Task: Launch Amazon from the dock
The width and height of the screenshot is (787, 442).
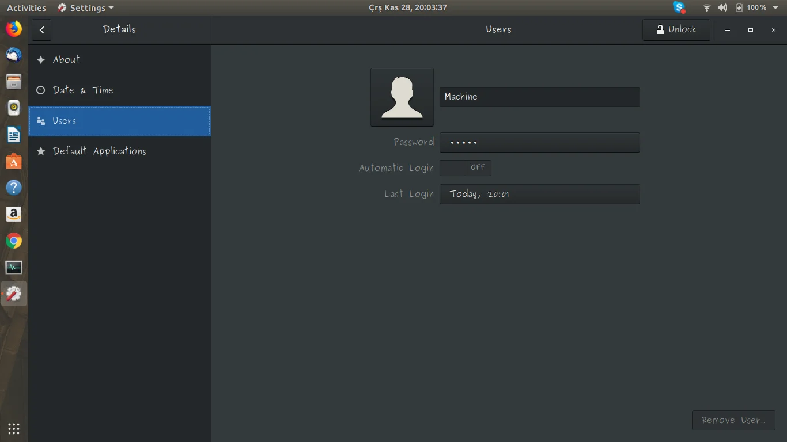Action: pos(14,214)
